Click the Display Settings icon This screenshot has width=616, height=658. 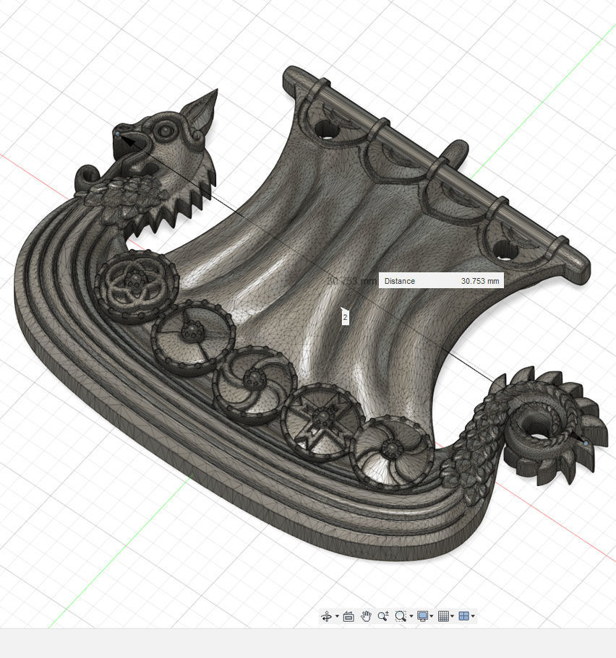pyautogui.click(x=423, y=616)
